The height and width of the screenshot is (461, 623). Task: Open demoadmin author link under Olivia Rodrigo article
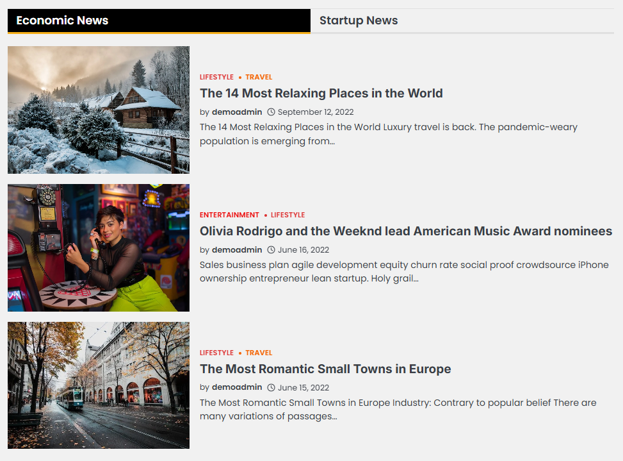coord(237,250)
